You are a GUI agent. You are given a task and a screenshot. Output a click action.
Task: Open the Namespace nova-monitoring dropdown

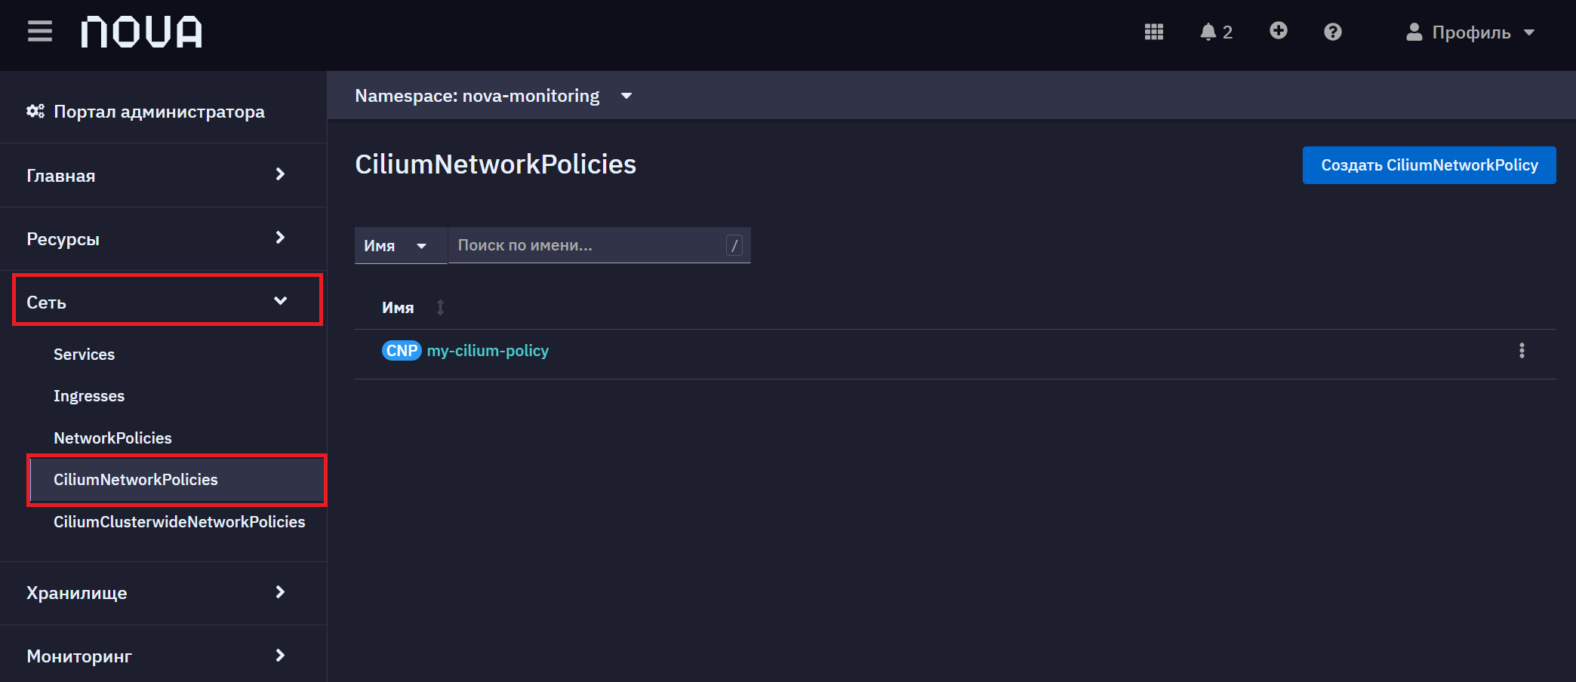point(494,96)
